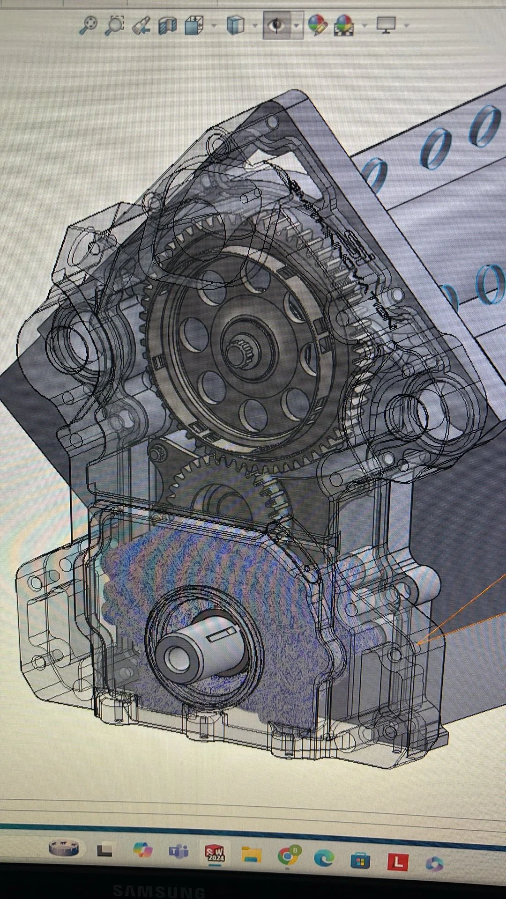Expand the Display Style dropdown arrow
This screenshot has width=506, height=899.
255,26
